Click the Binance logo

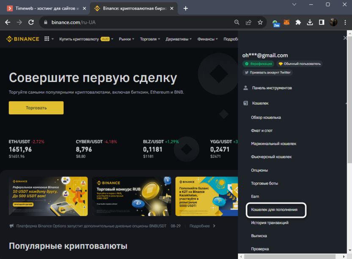pyautogui.click(x=23, y=39)
